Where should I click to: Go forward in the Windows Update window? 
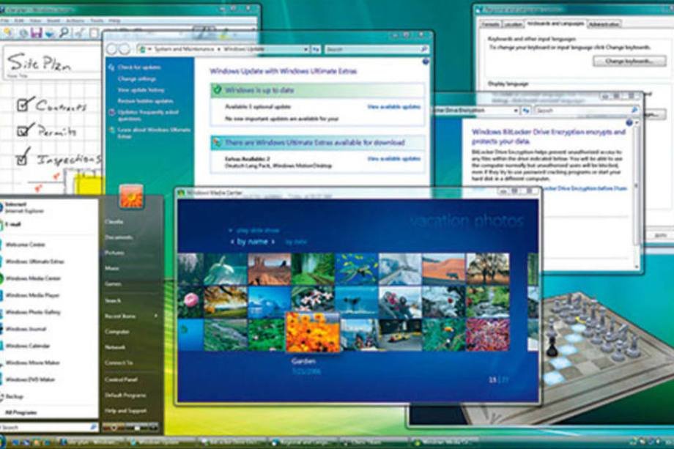pyautogui.click(x=125, y=49)
